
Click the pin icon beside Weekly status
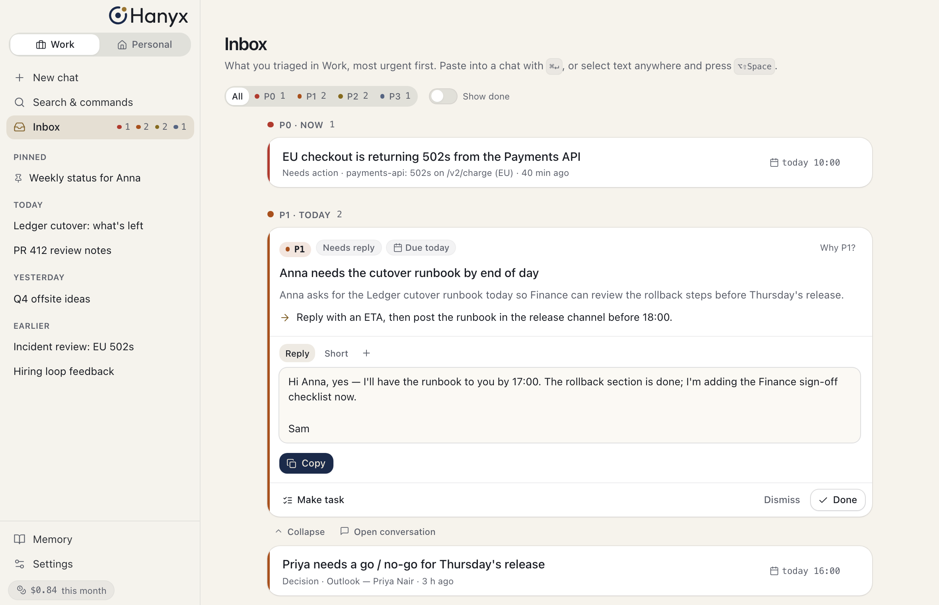(18, 178)
